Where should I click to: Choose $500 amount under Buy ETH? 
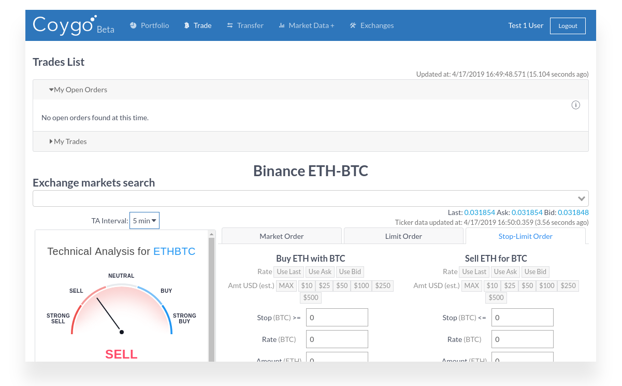[x=311, y=297]
